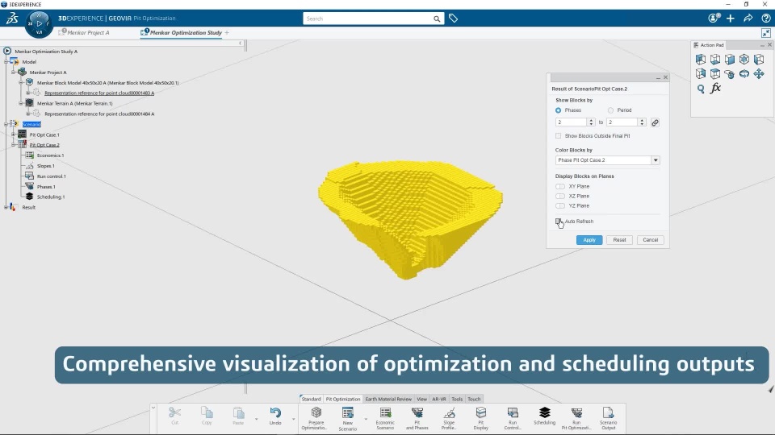This screenshot has height=435, width=775.
Task: Collapse the Model tree node
Action: [x=6, y=62]
